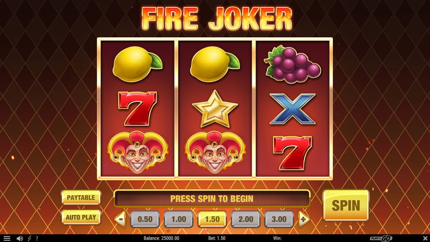Click the blue X symbol on right reel
Image resolution: width=430 pixels, height=242 pixels.
(292, 109)
